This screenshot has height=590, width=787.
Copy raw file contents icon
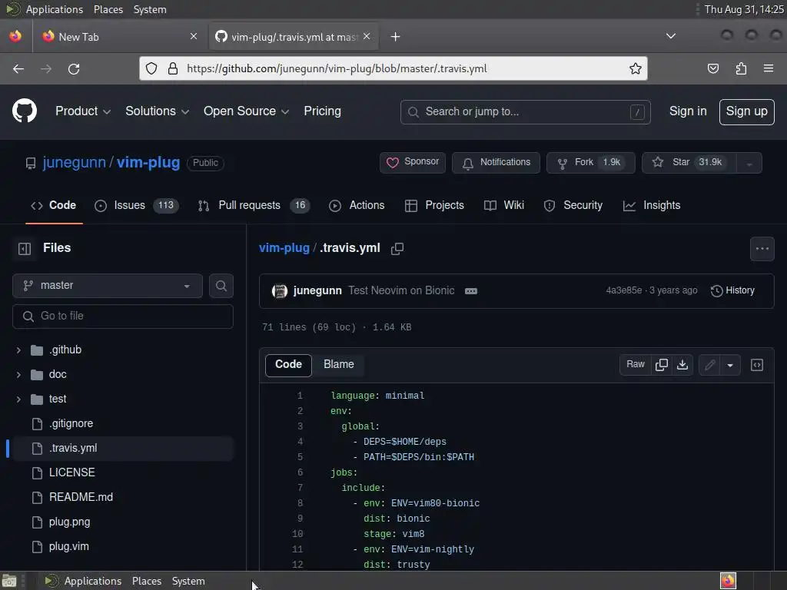pos(662,365)
